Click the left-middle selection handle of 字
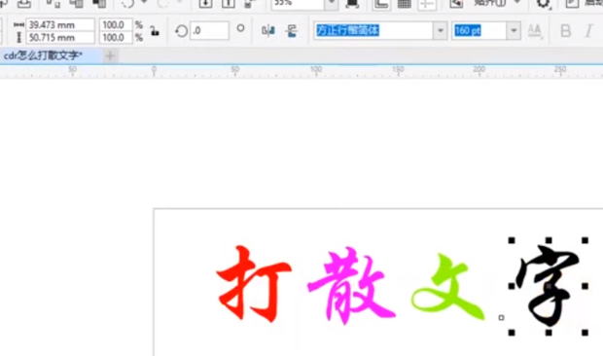The height and width of the screenshot is (356, 603). click(512, 286)
